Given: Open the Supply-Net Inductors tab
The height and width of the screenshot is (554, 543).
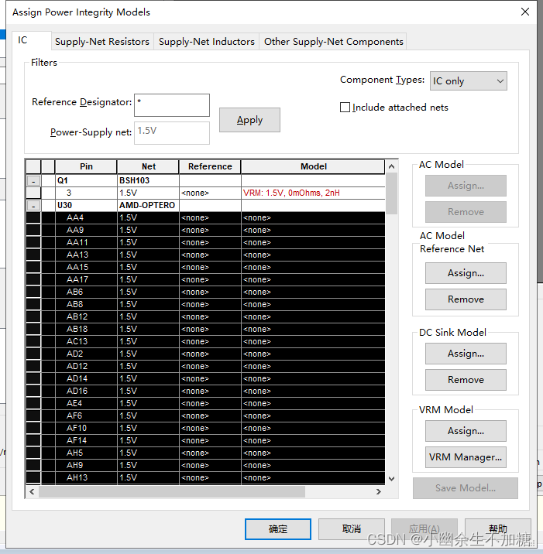Looking at the screenshot, I should 207,42.
